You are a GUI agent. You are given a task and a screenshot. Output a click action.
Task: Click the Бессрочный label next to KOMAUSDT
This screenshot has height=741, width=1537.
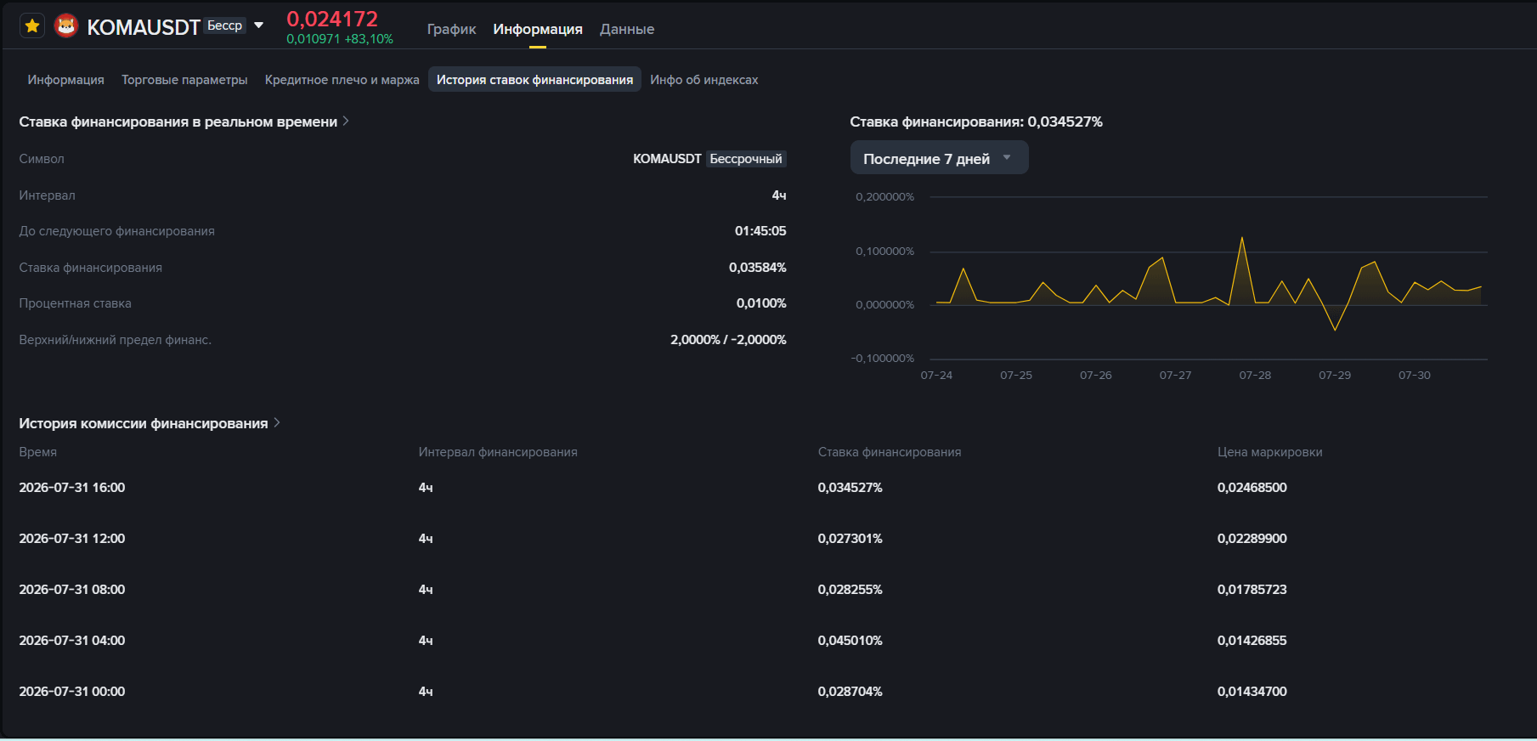point(746,159)
